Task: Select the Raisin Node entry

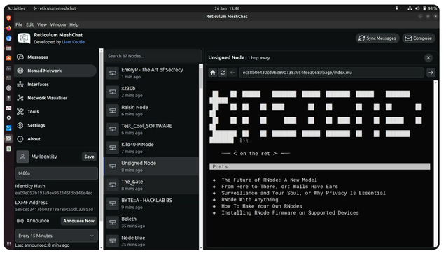Action: coord(152,110)
